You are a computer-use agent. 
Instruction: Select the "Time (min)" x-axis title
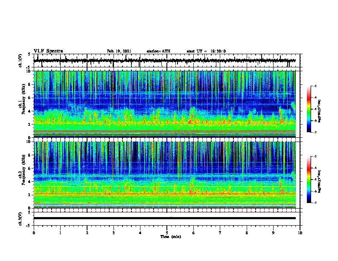pos(171,237)
